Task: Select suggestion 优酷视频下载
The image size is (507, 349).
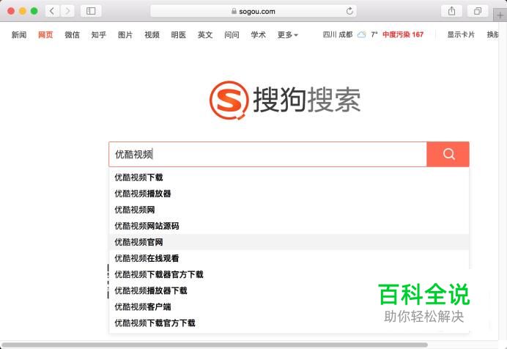Action: pyautogui.click(x=289, y=177)
